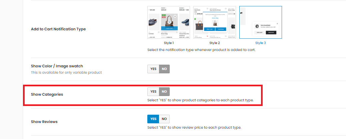346x139 pixels.
Task: Click the Style 3 label
Action: coord(261,43)
